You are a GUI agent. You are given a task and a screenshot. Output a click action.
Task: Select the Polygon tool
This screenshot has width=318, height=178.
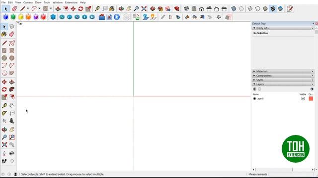pos(12,58)
